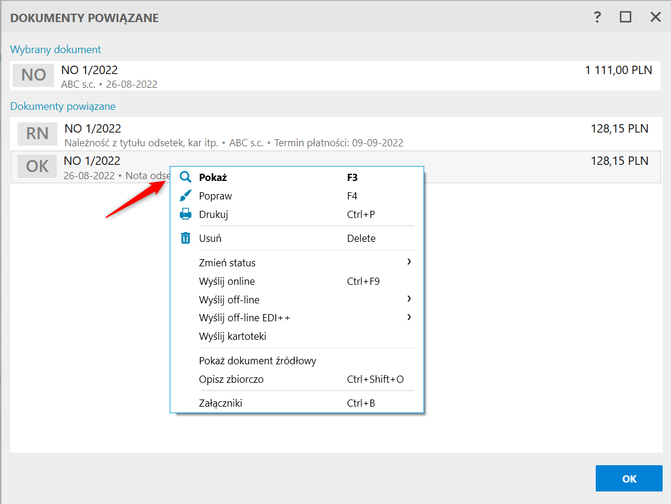Click the NO document type badge
671x504 pixels.
33,75
